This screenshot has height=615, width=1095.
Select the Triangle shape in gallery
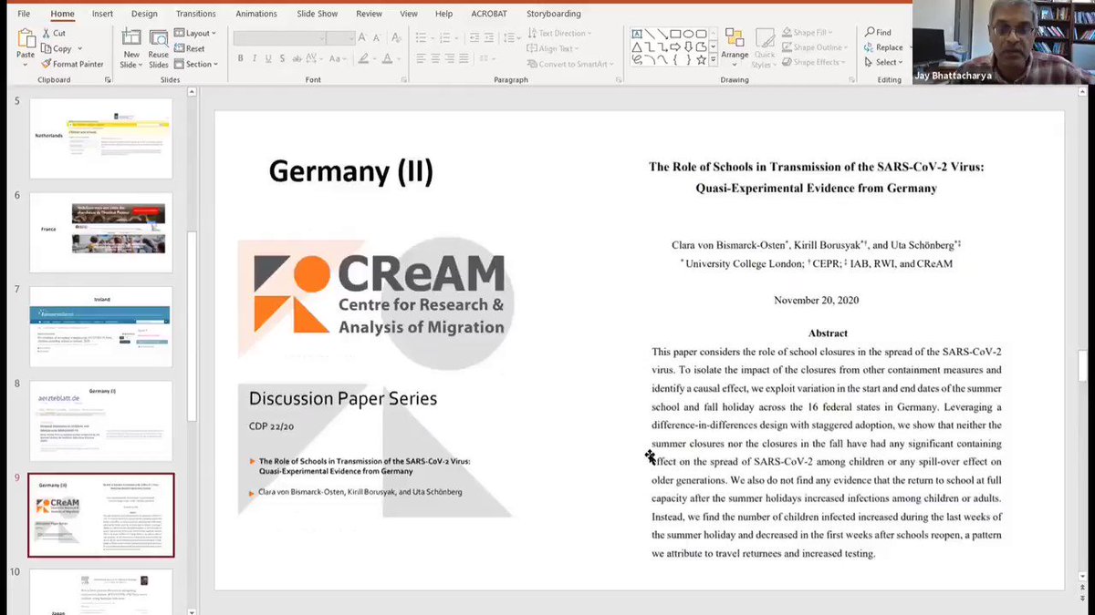[x=637, y=47]
